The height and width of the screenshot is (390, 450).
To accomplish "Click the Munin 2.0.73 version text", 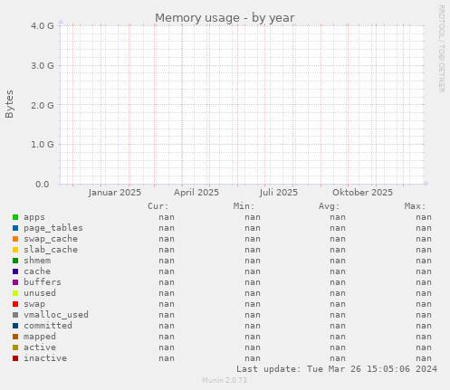I will (225, 380).
